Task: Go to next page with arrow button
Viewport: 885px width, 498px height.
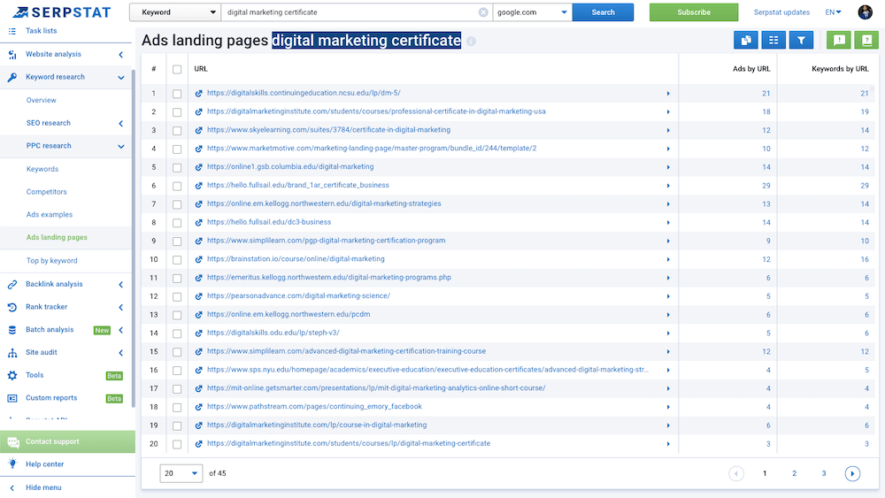Action: [x=852, y=474]
